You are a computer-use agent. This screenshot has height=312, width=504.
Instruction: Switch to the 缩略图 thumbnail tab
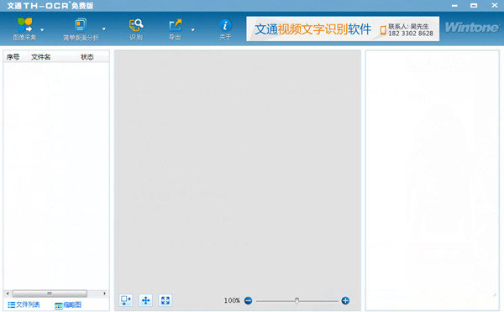pyautogui.click(x=68, y=305)
